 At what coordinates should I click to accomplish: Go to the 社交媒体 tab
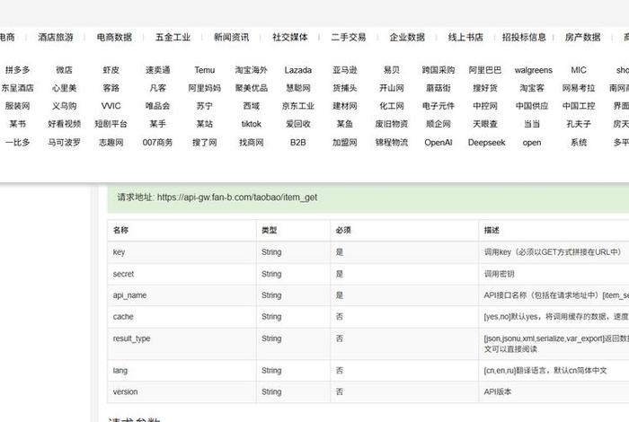[x=289, y=38]
